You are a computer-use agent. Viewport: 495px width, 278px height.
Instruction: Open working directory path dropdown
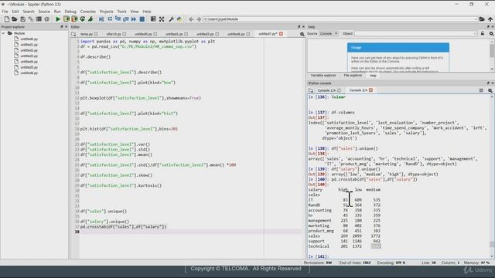pos(476,19)
